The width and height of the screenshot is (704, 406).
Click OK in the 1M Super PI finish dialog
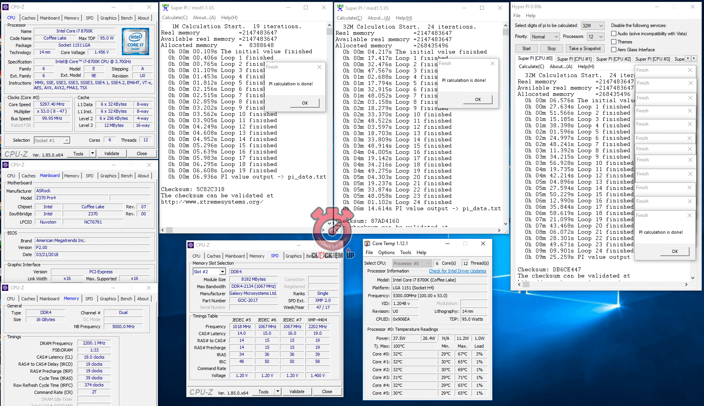(305, 103)
